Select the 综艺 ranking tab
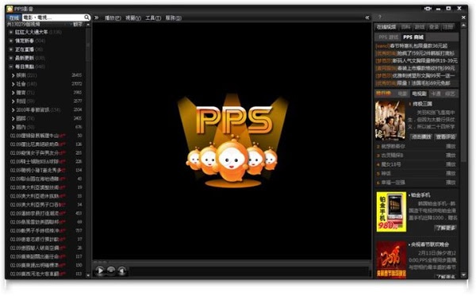The height and width of the screenshot is (296, 476). click(x=450, y=94)
